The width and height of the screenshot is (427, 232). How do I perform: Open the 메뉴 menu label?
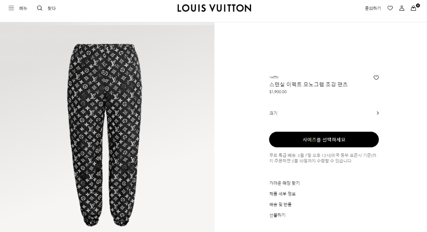click(x=23, y=9)
